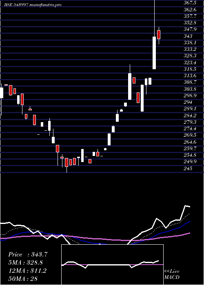Image resolution: width=204 pixels, height=285 pixels.
Task: Click the 352.8 price axis label
Action: point(190,23)
